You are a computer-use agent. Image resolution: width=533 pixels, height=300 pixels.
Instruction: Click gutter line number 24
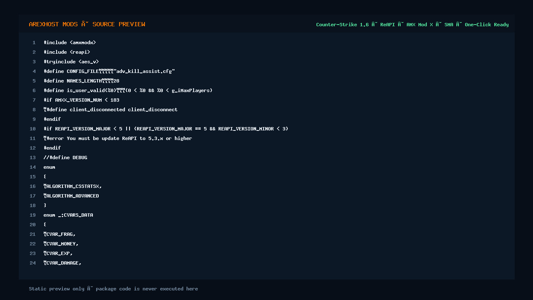[x=32, y=263]
